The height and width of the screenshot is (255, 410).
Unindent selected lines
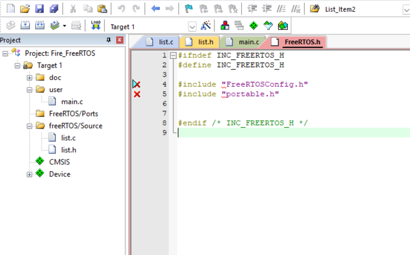[x=267, y=9]
